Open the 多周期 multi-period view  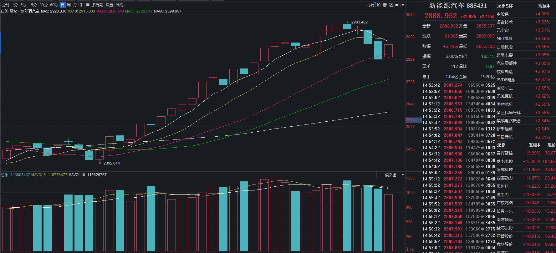pos(97,5)
